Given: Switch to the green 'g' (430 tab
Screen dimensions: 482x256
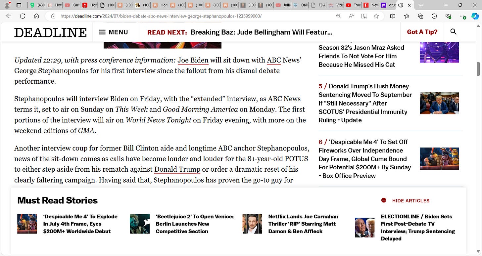Looking at the screenshot, I should coord(37,5).
